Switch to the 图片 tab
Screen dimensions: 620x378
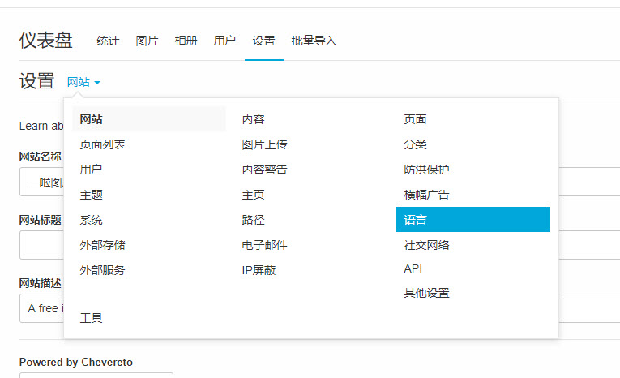click(x=147, y=41)
